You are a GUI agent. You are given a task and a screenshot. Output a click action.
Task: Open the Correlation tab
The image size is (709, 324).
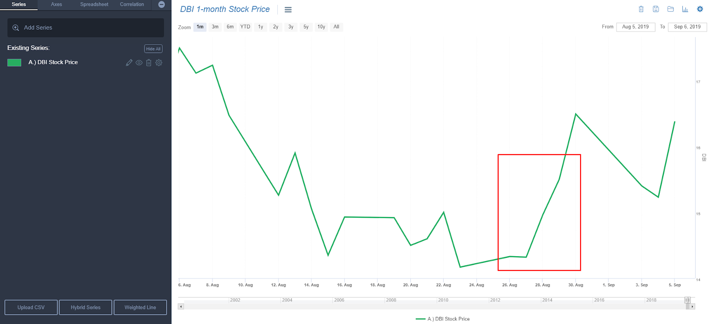(x=132, y=4)
